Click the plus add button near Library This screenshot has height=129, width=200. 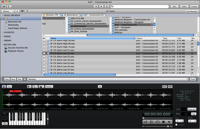(17, 11)
